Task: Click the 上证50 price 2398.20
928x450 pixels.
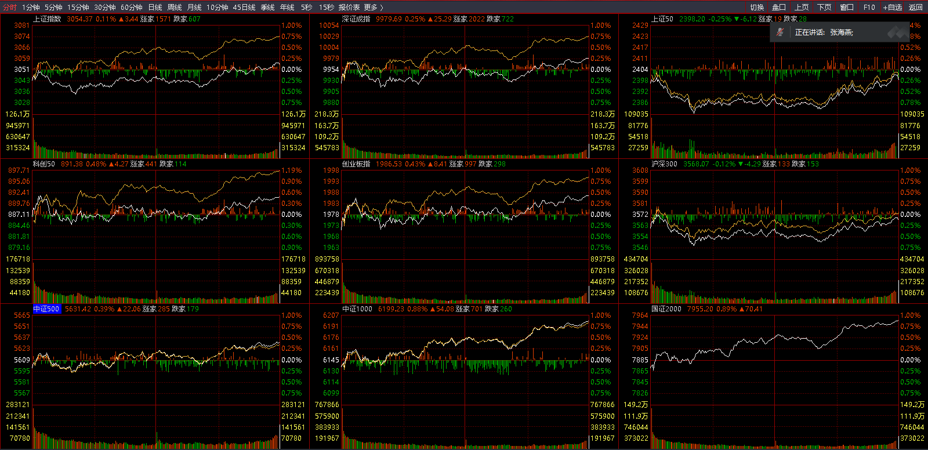Action: [x=692, y=19]
